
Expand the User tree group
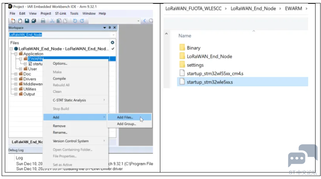21,69
